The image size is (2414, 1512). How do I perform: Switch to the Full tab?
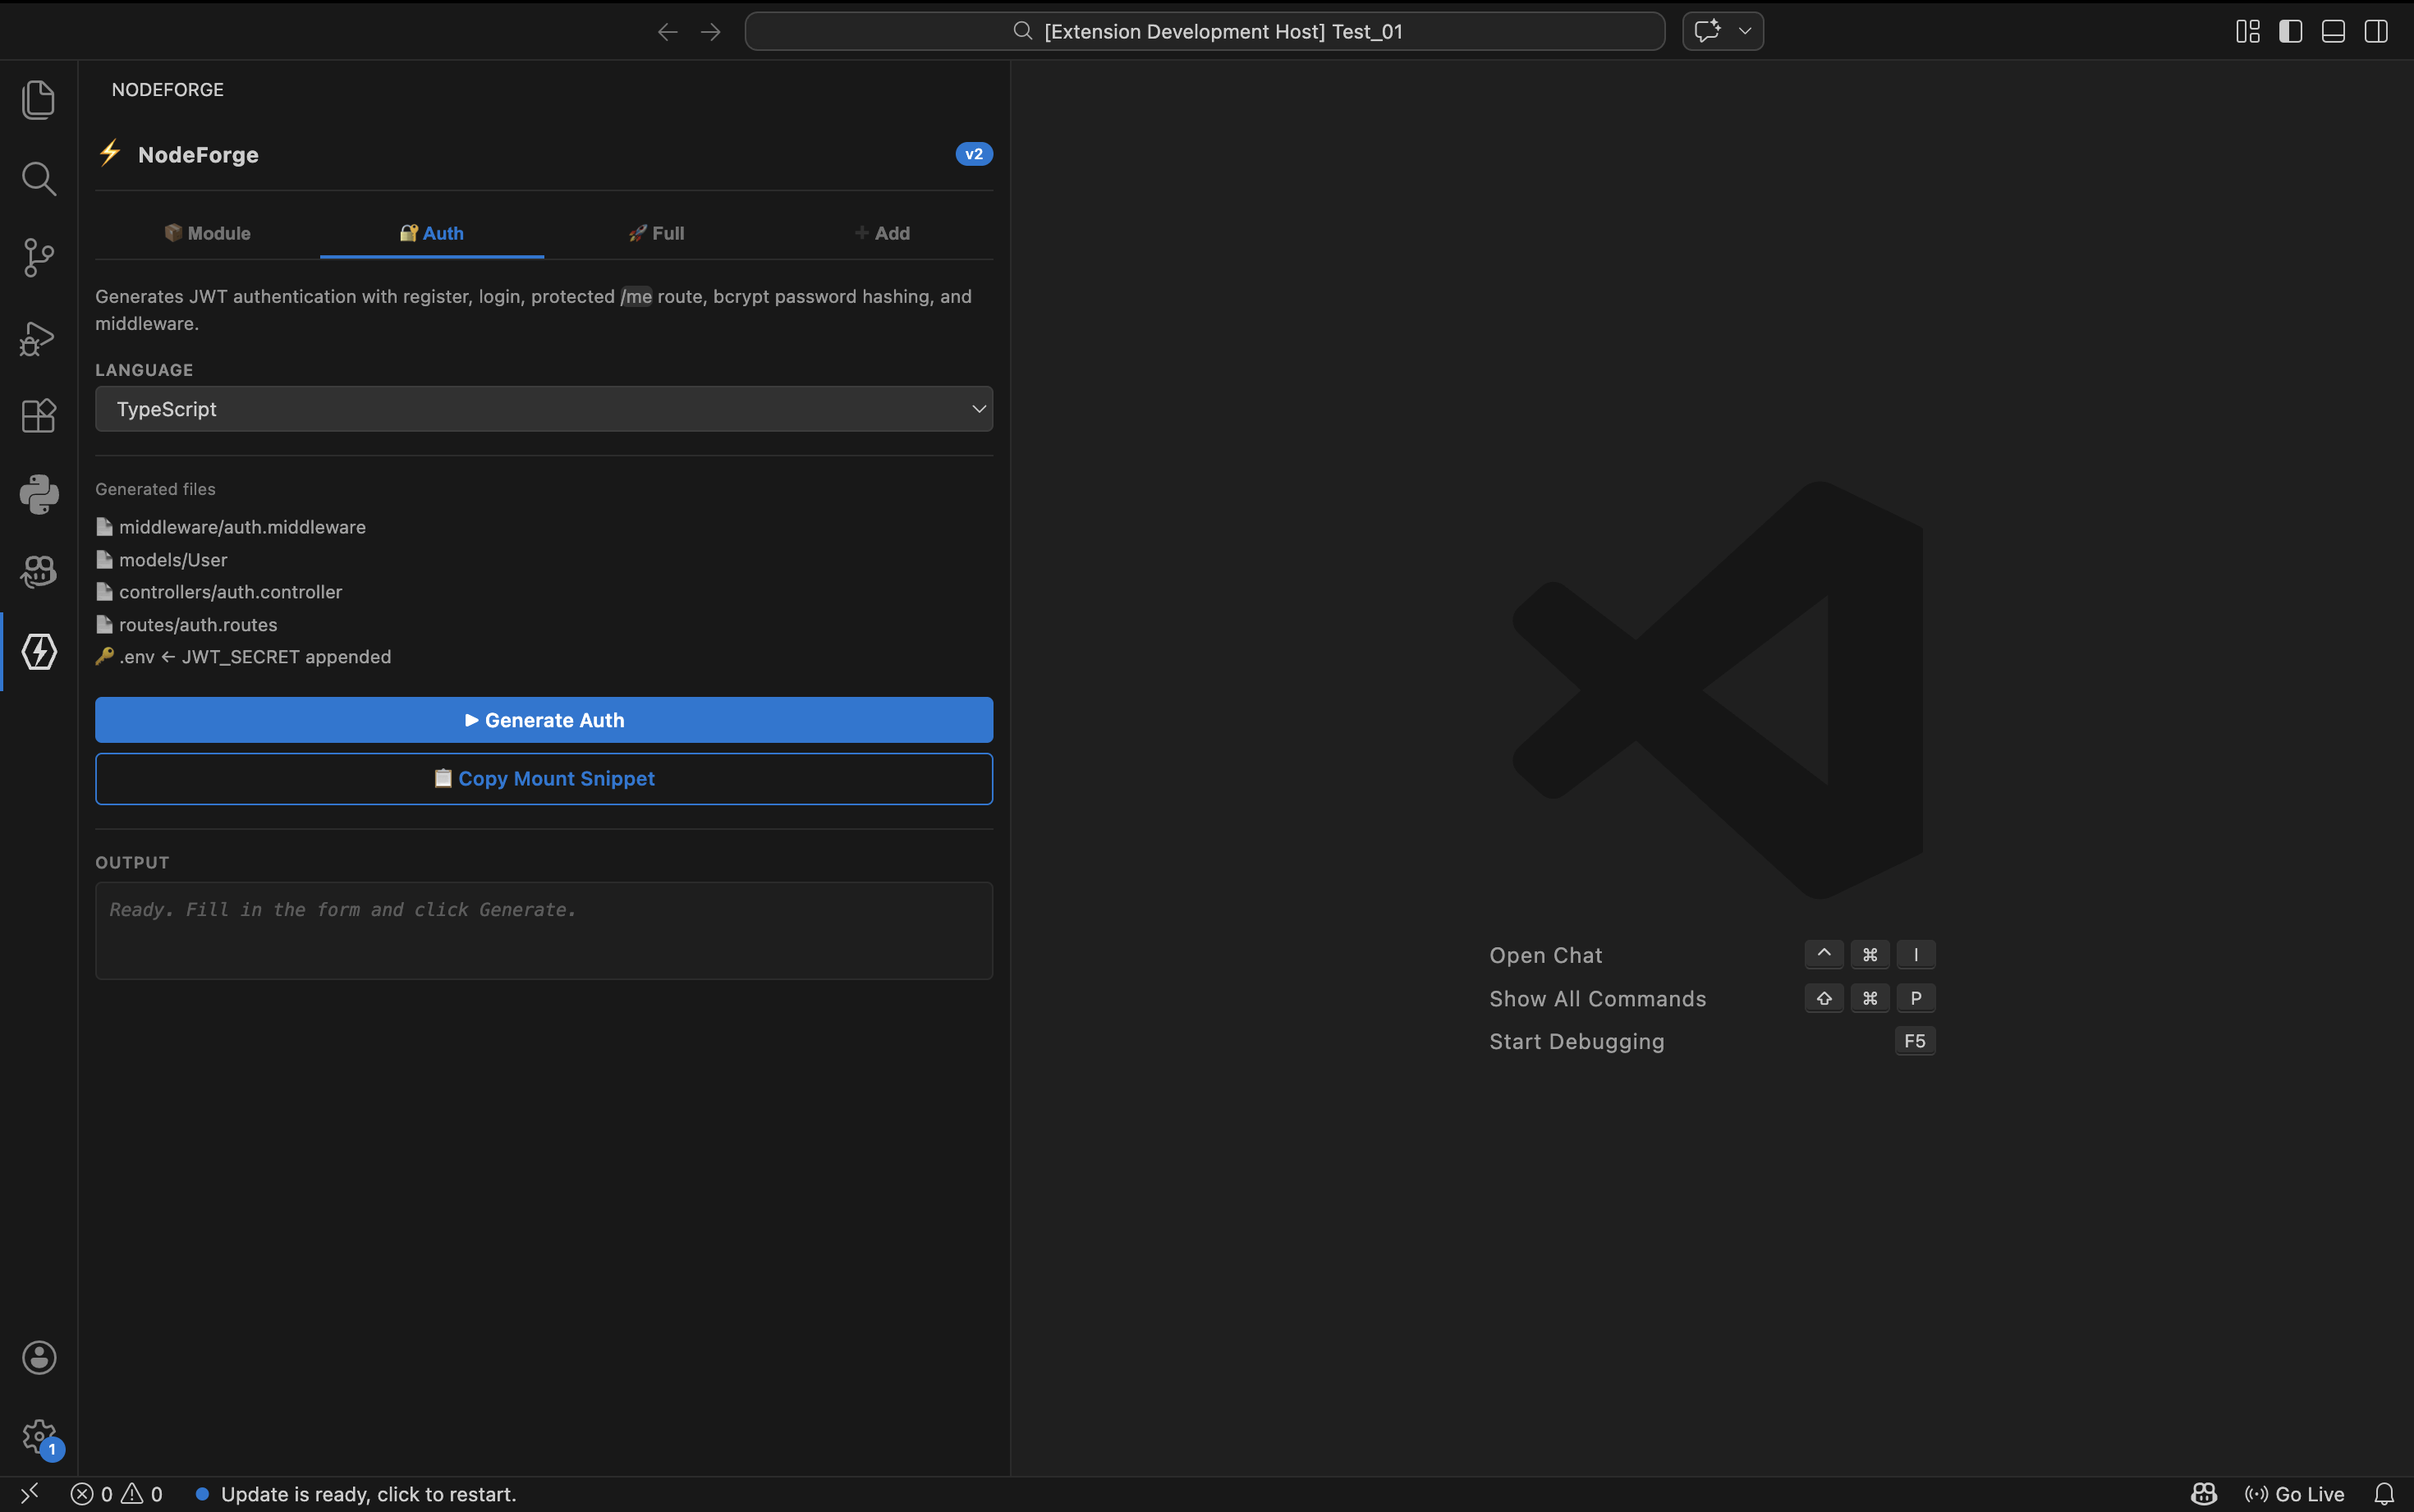[x=656, y=233]
